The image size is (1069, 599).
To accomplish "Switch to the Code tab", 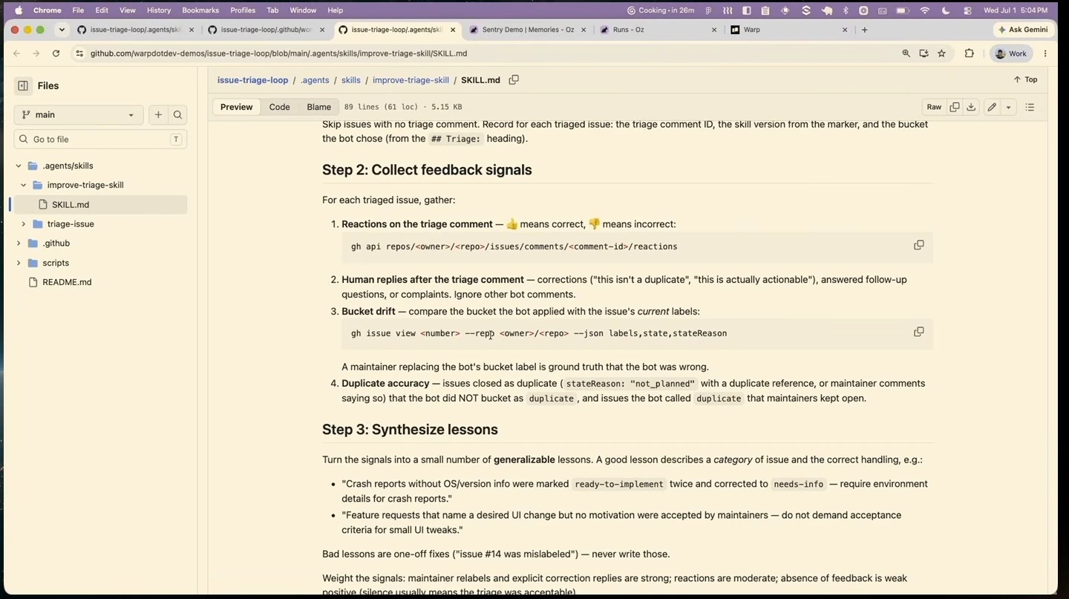I will click(x=279, y=107).
